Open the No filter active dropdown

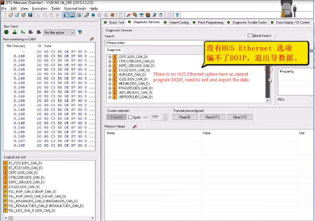[x=59, y=32]
